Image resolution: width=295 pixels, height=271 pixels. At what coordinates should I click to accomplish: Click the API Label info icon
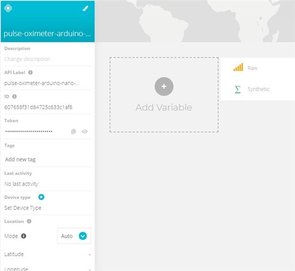[30, 73]
